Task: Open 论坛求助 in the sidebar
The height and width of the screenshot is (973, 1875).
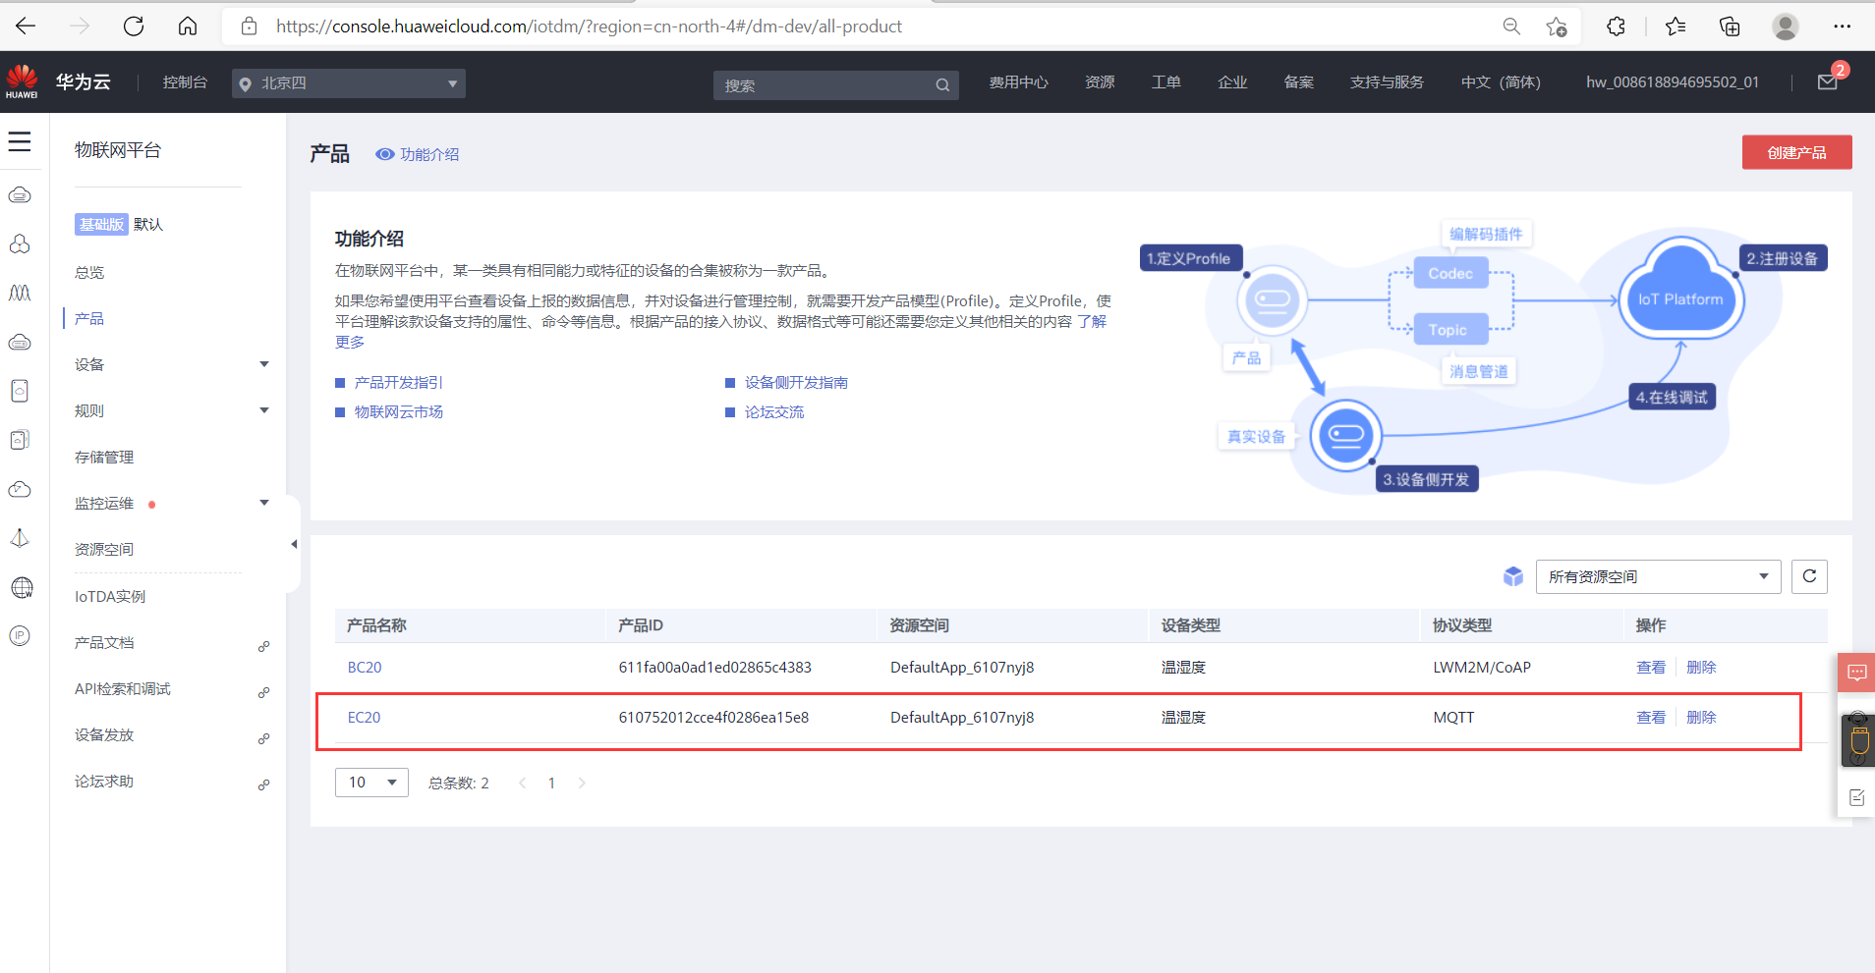Action: [104, 781]
